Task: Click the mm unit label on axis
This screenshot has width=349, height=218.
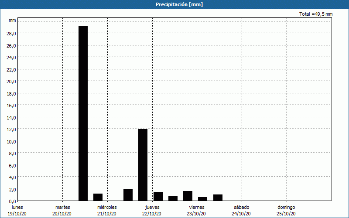Action: 12,20
